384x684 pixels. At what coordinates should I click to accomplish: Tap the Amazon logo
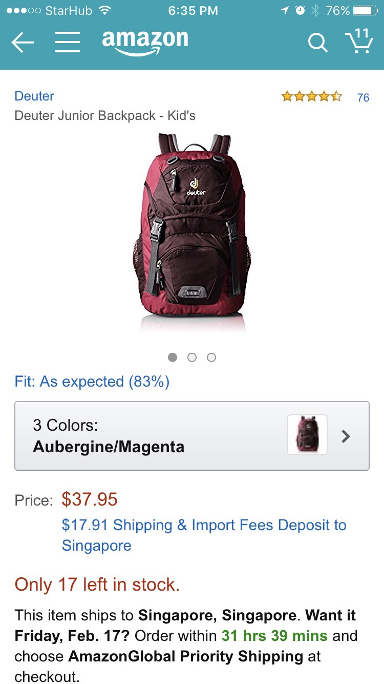pos(145,43)
